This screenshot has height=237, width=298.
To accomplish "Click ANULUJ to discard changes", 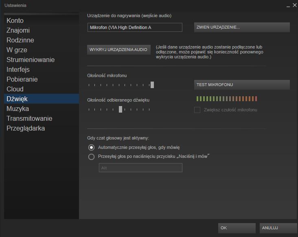I will [278, 228].
